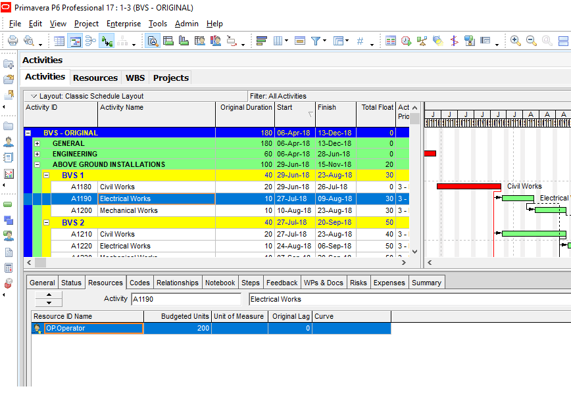Switch to the Resources top-level tab

(x=95, y=78)
